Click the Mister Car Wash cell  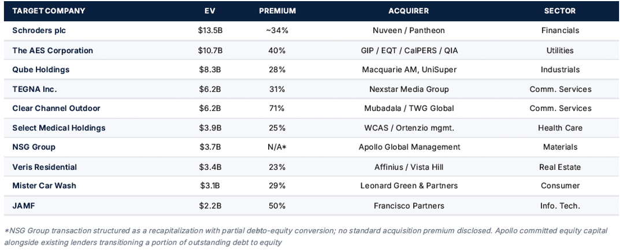44,186
